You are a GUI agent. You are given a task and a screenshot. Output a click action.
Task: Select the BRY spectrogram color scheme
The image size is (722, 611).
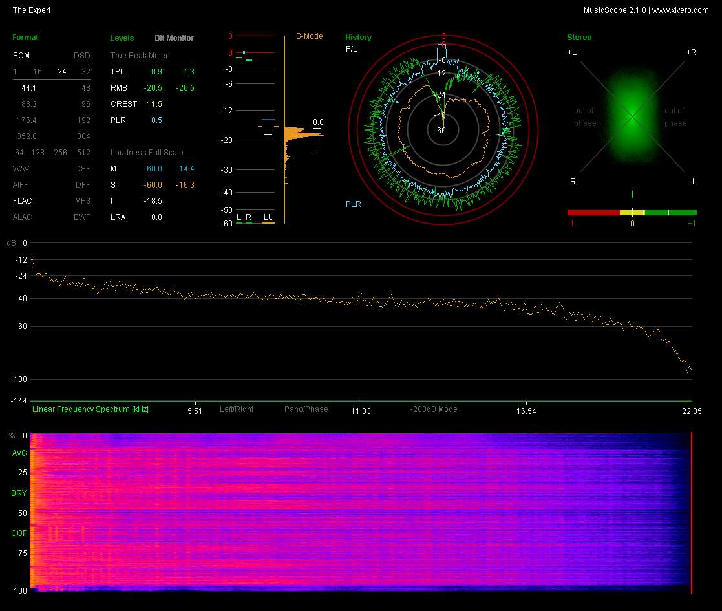coord(19,493)
